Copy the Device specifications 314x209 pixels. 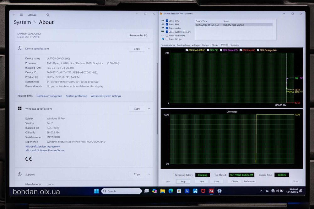click(x=137, y=49)
